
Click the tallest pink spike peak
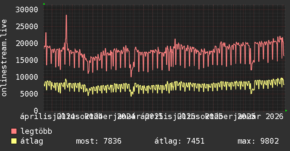(66, 15)
